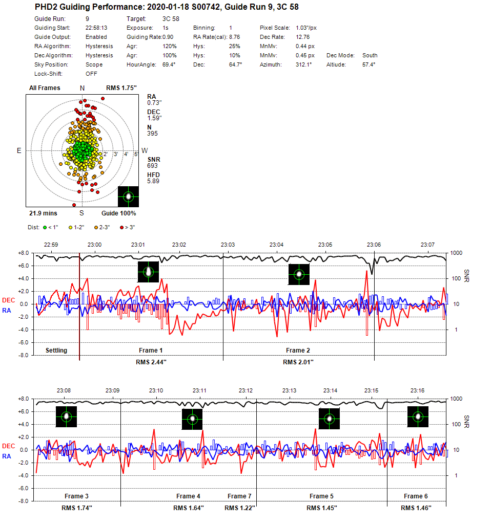Click the 'Frame 5' segment label
The image size is (491, 526).
322,496
